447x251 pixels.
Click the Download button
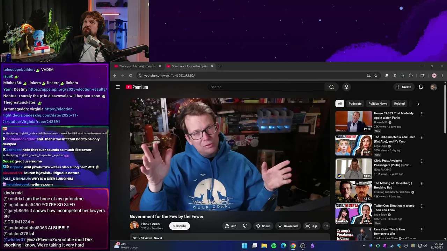[x=288, y=226]
